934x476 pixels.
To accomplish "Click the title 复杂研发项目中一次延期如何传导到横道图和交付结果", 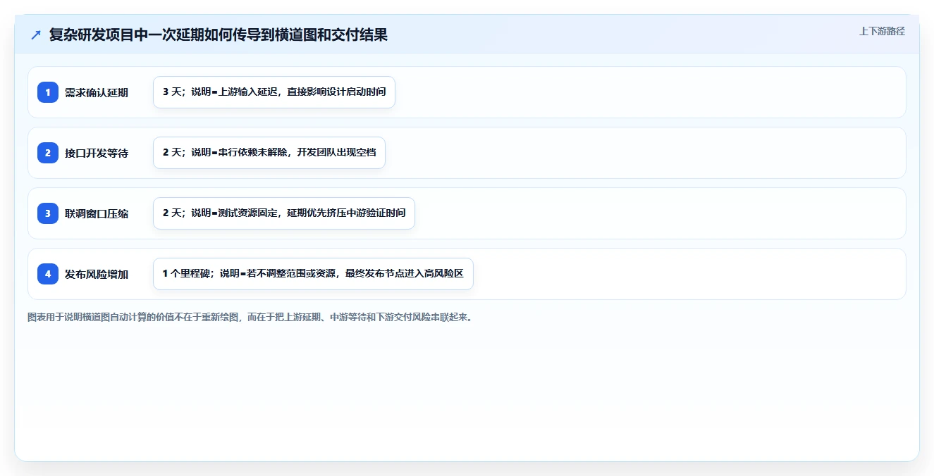I will point(219,35).
